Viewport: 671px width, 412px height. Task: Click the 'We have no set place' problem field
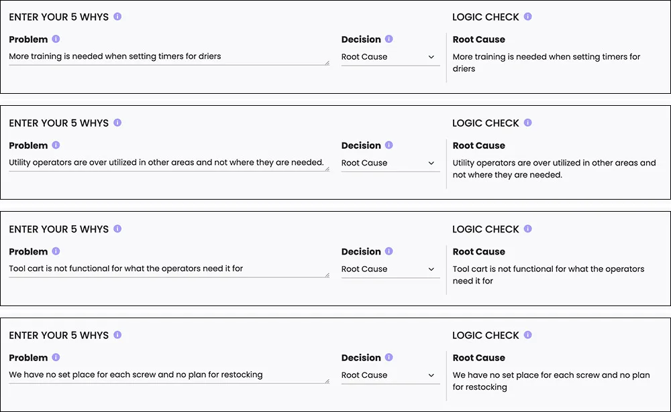tap(169, 374)
